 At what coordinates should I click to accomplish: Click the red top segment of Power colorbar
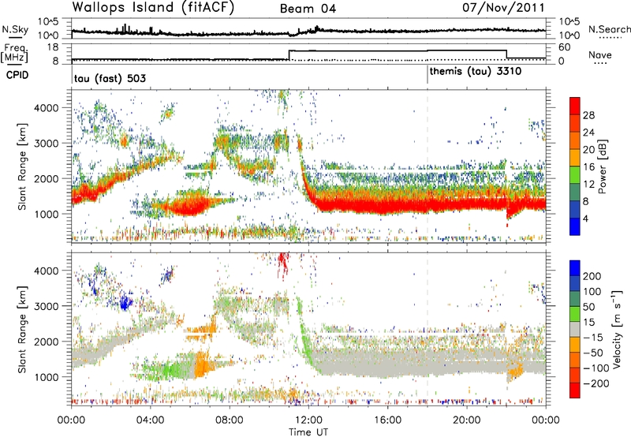(x=575, y=106)
